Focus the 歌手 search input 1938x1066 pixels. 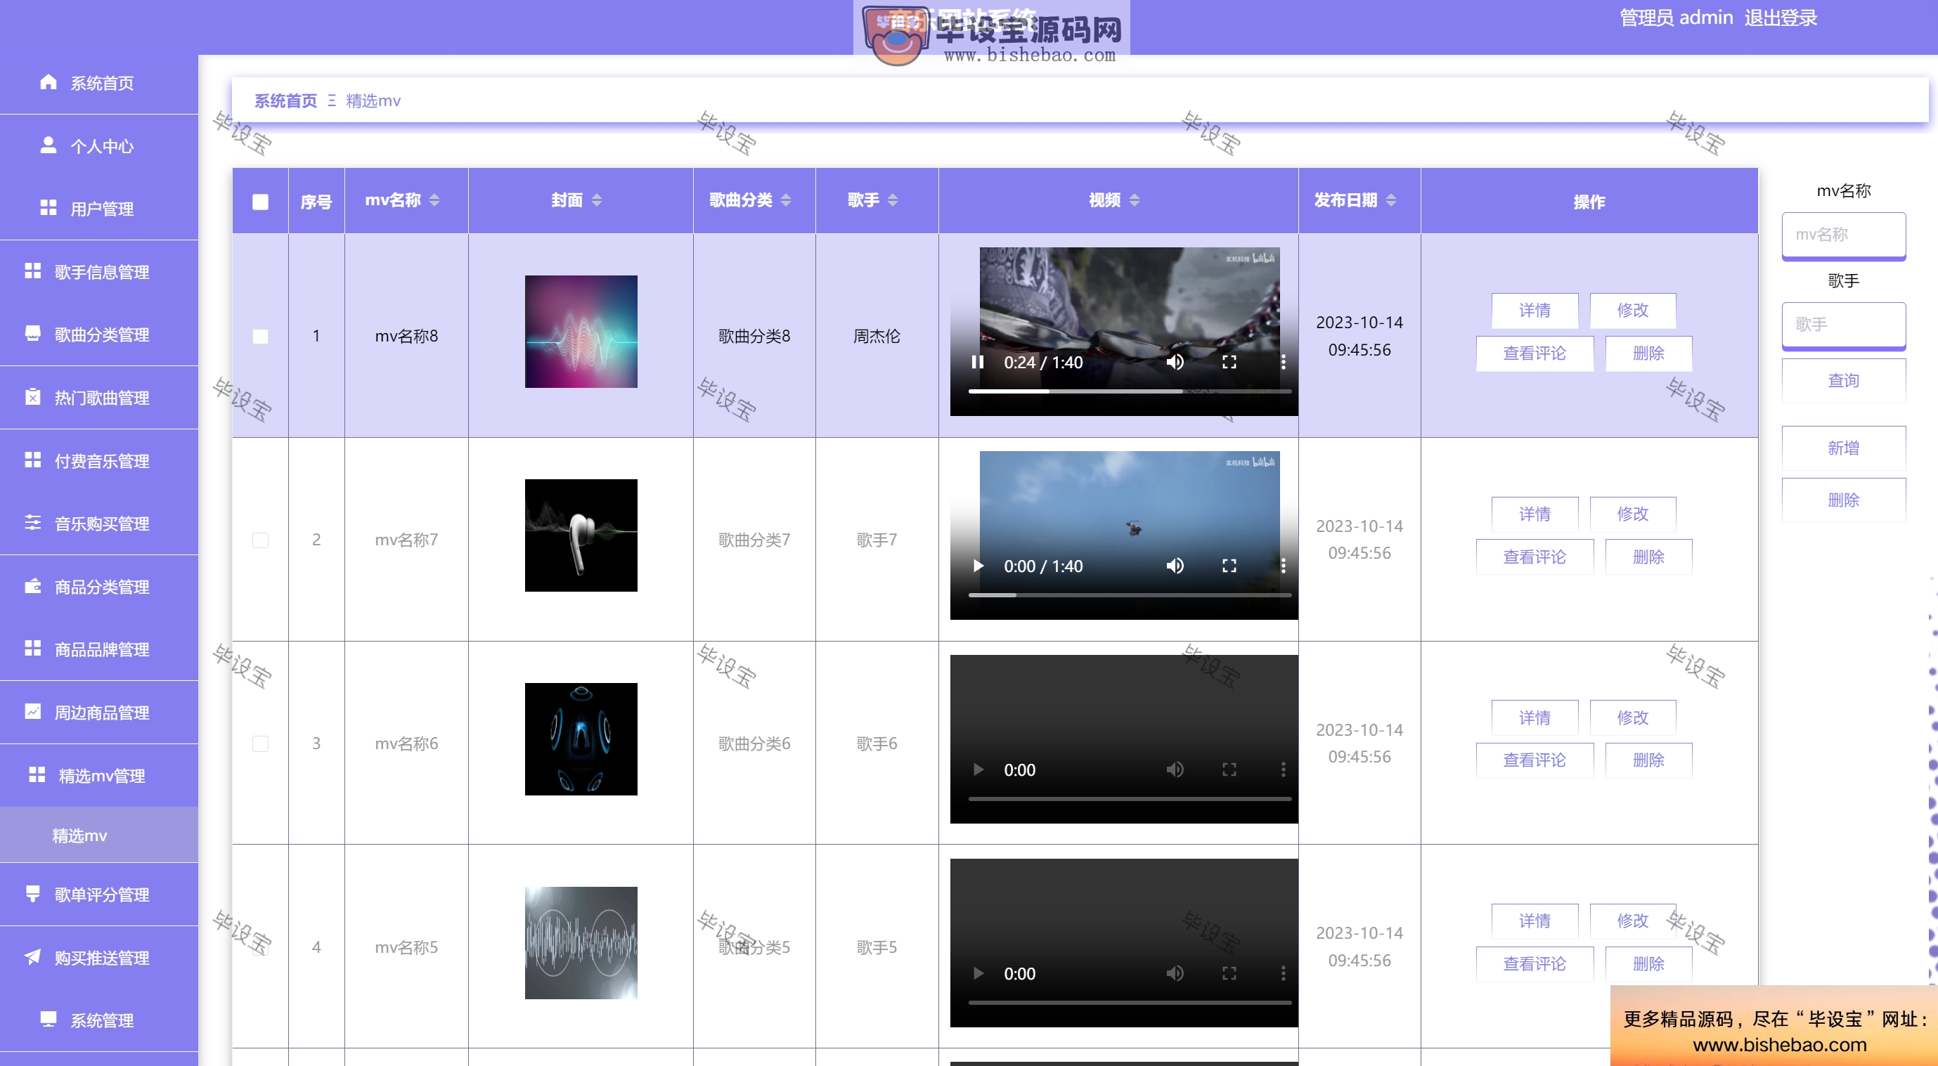click(1843, 325)
